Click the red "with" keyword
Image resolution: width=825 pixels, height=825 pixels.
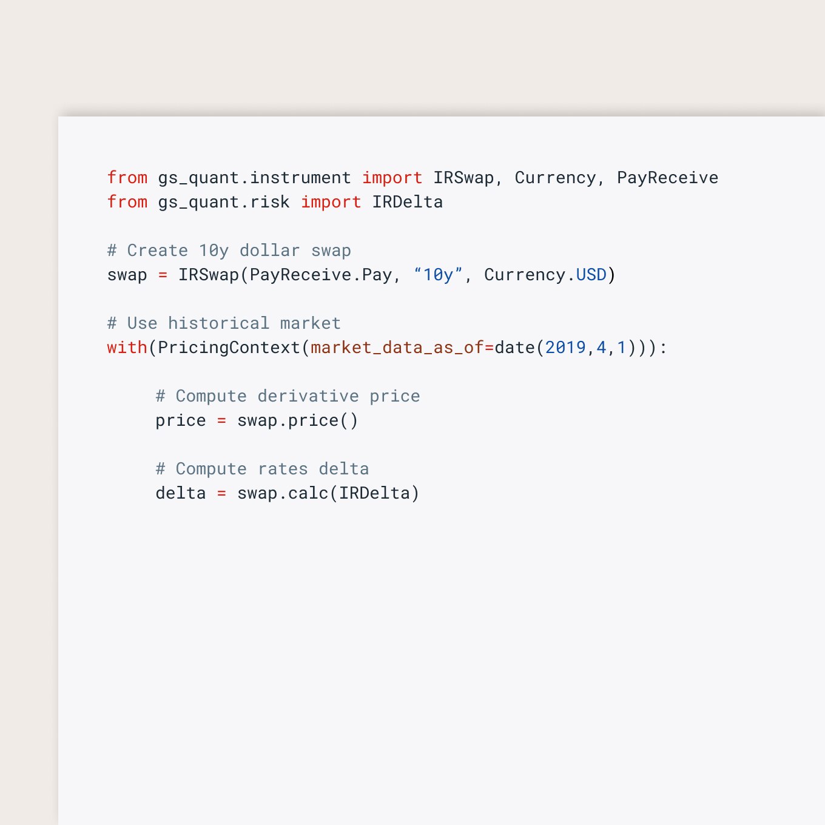tap(127, 348)
